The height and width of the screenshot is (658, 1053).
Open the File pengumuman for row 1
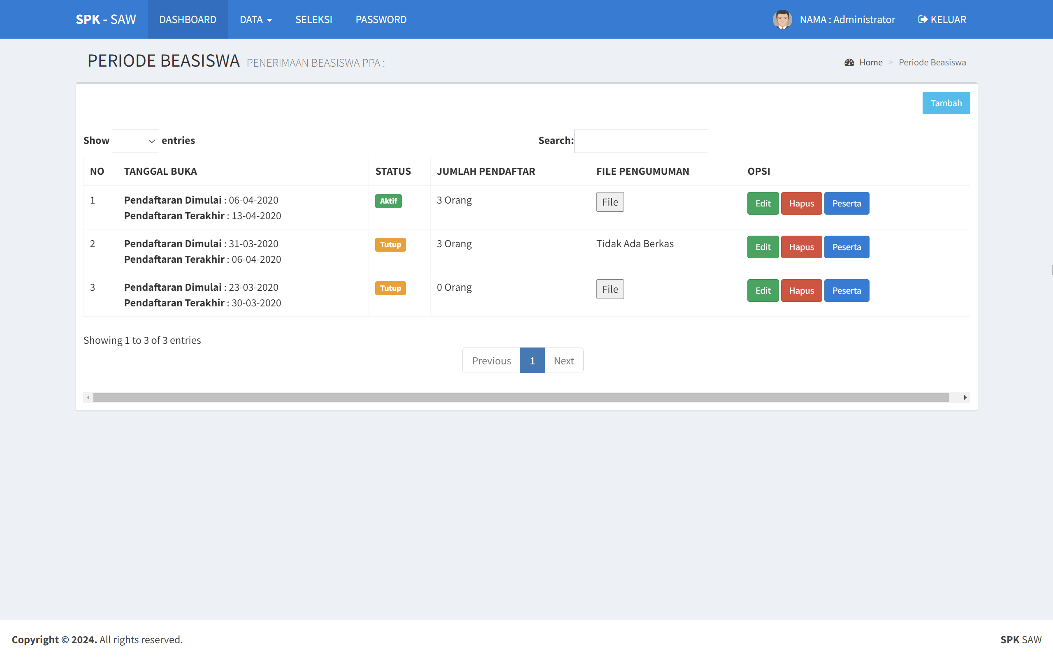pyautogui.click(x=610, y=202)
